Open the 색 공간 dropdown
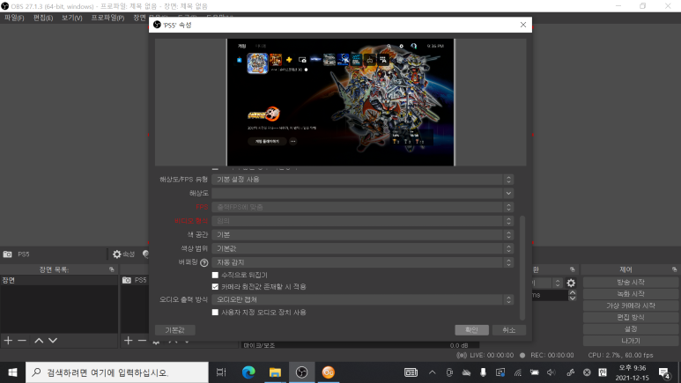The width and height of the screenshot is (681, 383). (363, 235)
